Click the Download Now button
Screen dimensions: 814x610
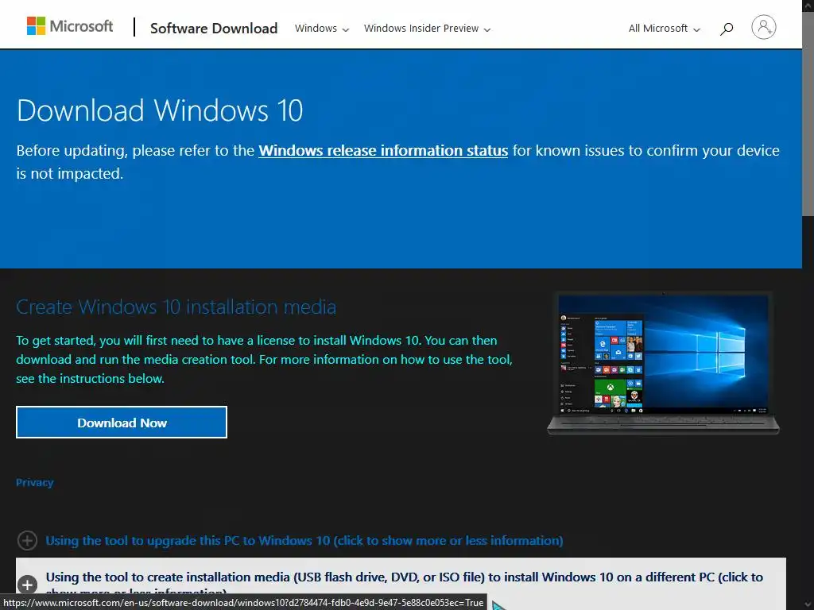(122, 423)
